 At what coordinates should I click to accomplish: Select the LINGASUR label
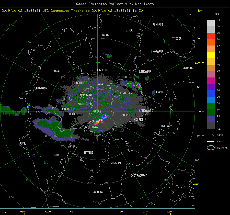pyautogui.click(x=145, y=72)
